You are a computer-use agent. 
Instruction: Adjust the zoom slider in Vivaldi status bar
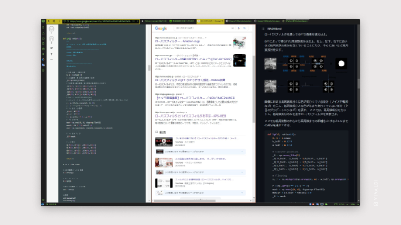[x=347, y=205]
